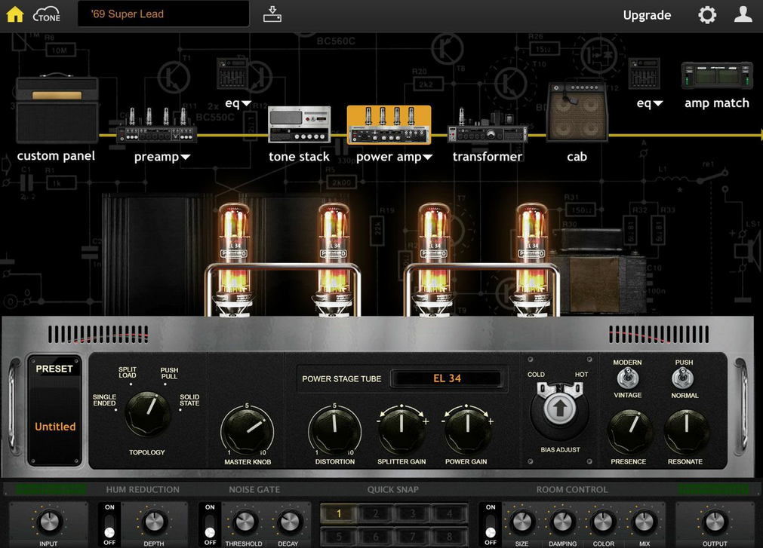Image resolution: width=763 pixels, height=548 pixels.
Task: Go to the home screen icon
Action: coord(14,14)
